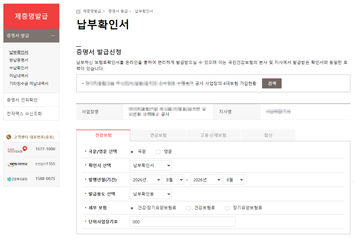Viewport: 355px width, 239px height.
Task: Click the 납부확인서 page heading
Action: 103,24
